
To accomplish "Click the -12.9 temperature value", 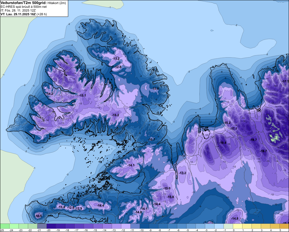I will [x=79, y=208].
